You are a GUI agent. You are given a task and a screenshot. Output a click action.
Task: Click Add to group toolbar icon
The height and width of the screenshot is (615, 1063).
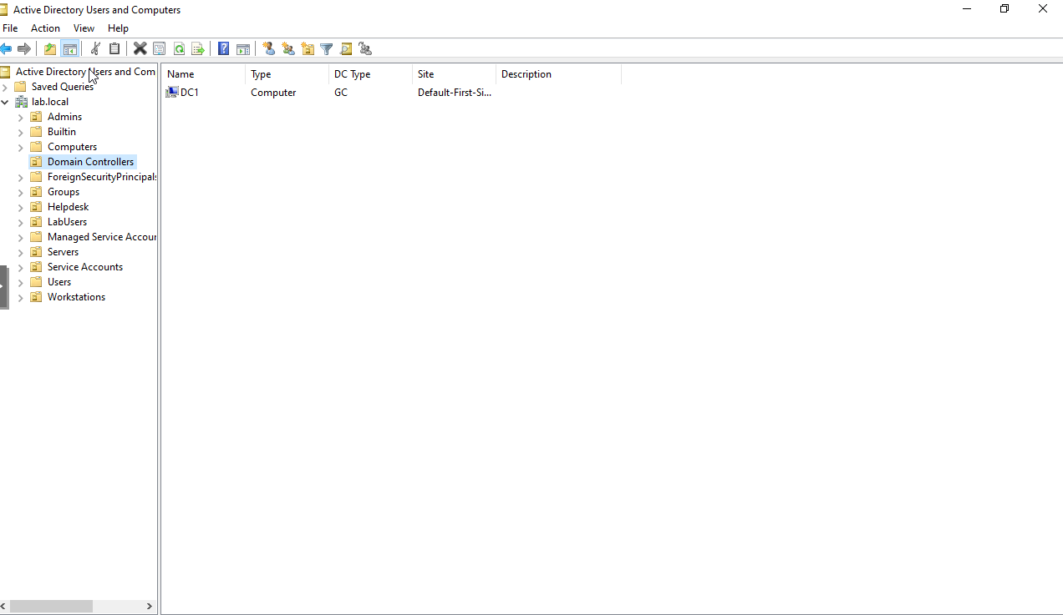(x=365, y=49)
